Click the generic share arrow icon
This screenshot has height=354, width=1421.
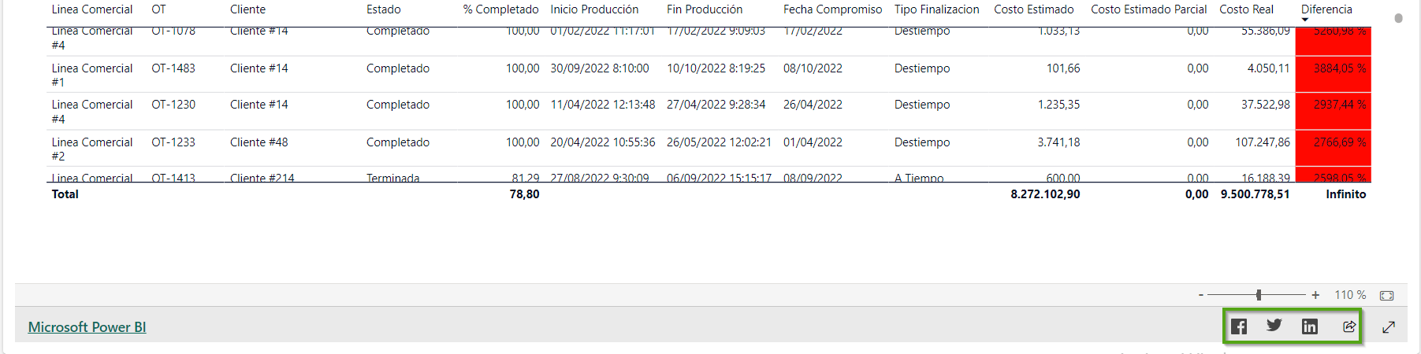[x=1349, y=326]
